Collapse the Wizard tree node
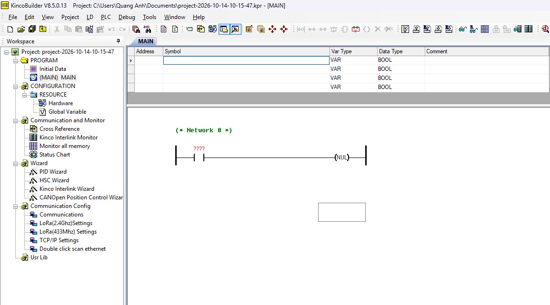The image size is (550, 305). 15,163
